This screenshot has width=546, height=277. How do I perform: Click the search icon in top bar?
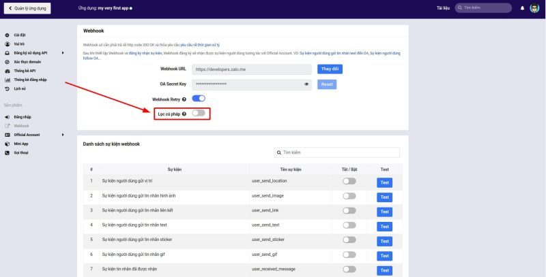click(460, 7)
